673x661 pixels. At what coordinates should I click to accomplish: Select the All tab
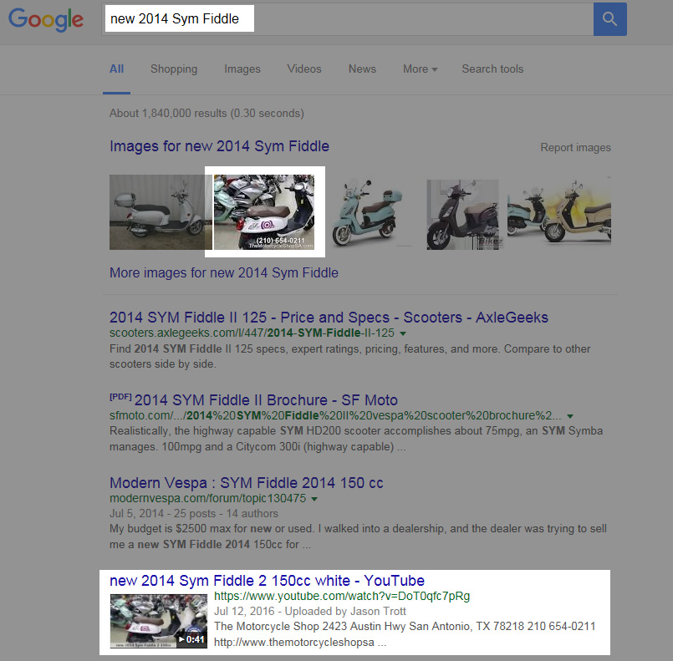coord(116,69)
